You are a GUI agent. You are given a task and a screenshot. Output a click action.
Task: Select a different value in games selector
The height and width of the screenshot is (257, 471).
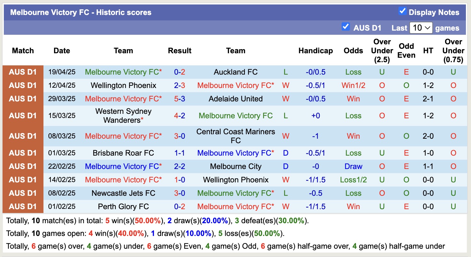(x=421, y=28)
